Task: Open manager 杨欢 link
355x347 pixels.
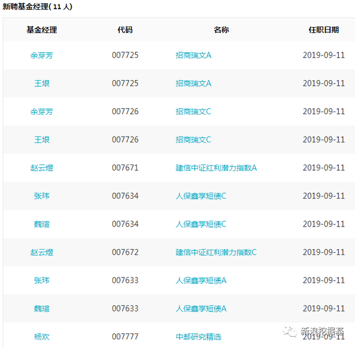Action: [x=42, y=337]
